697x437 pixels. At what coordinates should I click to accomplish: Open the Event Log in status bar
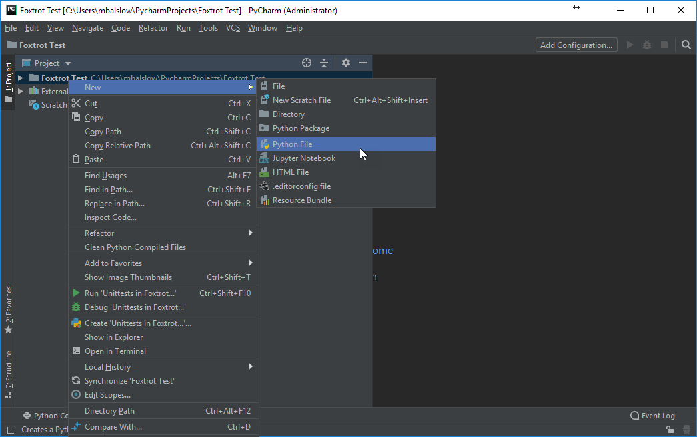(652, 416)
